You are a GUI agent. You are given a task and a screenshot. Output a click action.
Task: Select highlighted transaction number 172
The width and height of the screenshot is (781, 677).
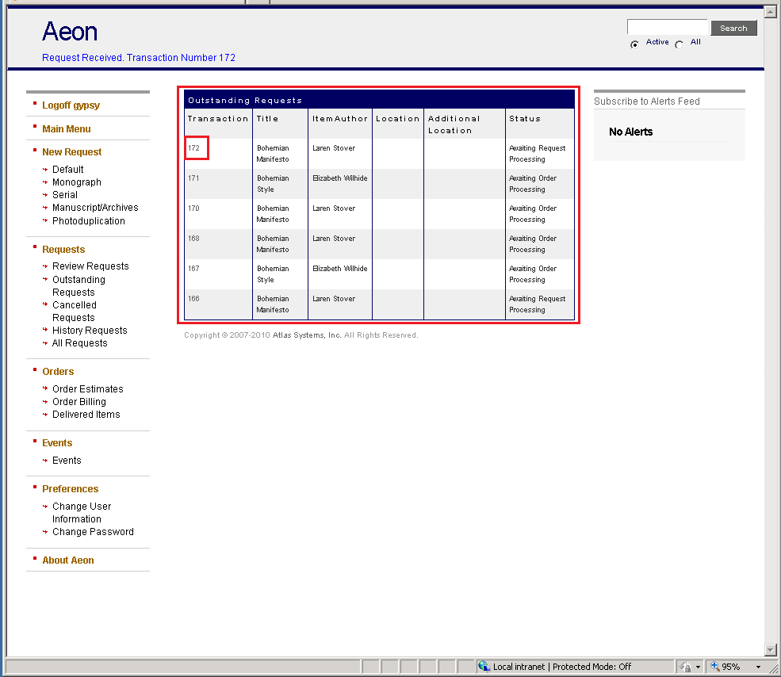(196, 148)
